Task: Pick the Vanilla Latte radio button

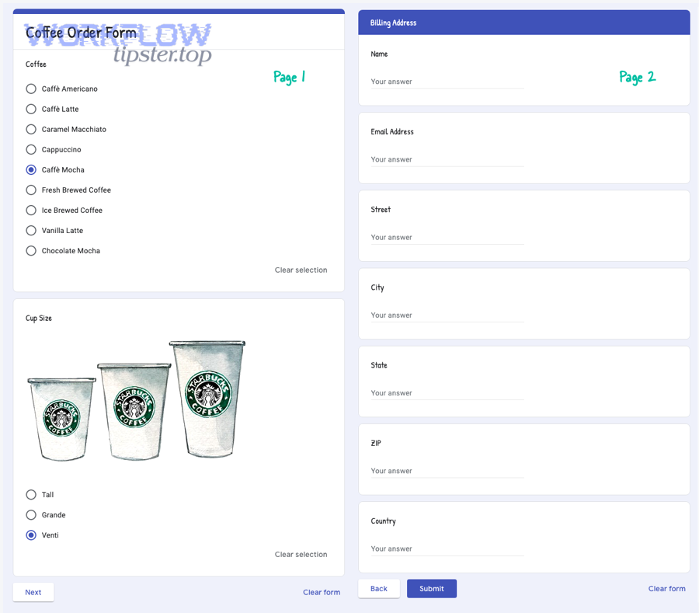Action: tap(31, 231)
